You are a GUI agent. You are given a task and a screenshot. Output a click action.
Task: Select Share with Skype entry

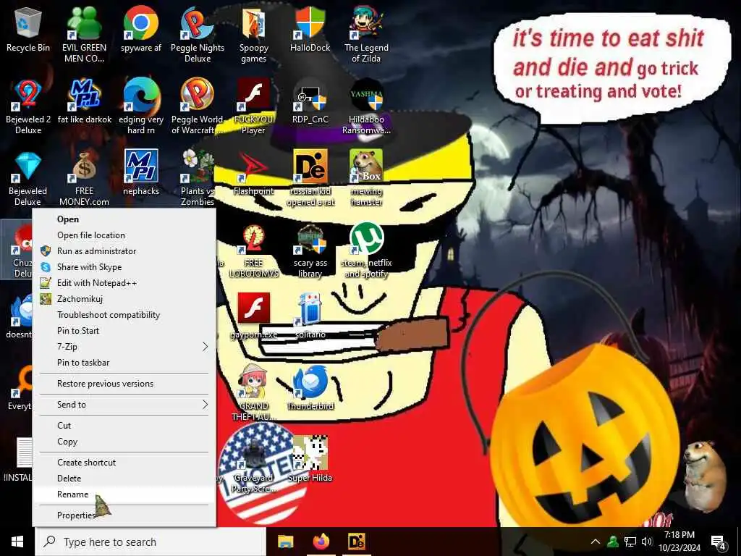point(124,267)
